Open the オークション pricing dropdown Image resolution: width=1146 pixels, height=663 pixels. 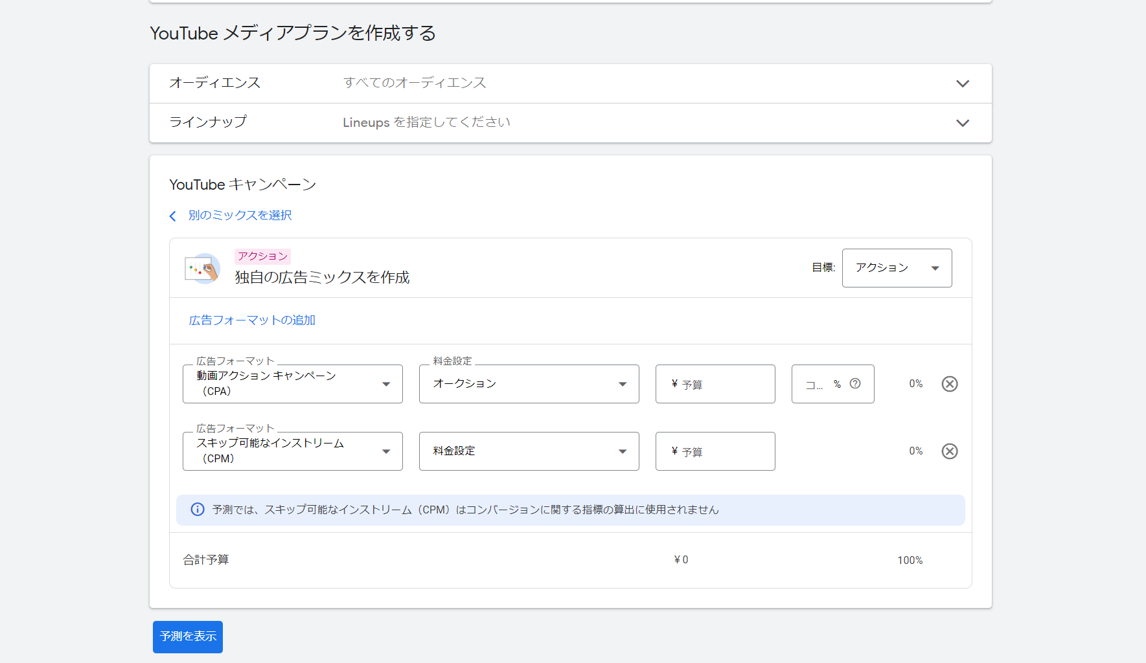(x=529, y=384)
